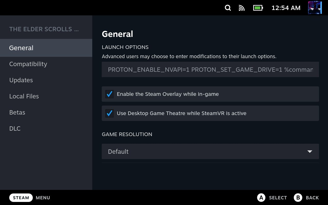
Task: Open the Compatibility settings section
Action: click(28, 64)
